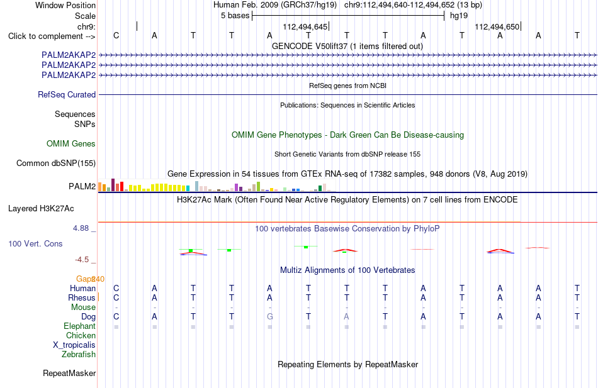The width and height of the screenshot is (598, 388).
Task: Click the PALM2 GTEx expression label
Action: (x=82, y=186)
